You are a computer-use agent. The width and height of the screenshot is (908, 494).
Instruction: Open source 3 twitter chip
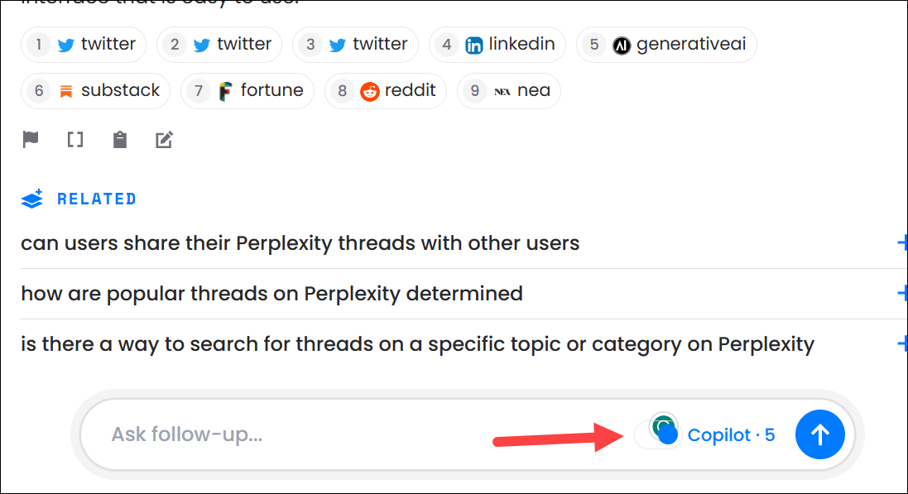(x=355, y=45)
